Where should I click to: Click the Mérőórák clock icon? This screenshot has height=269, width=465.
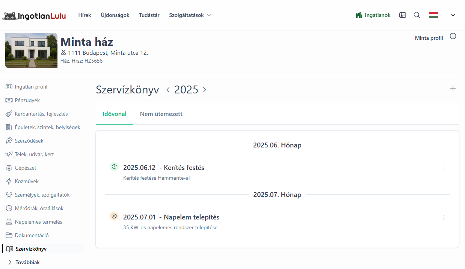click(x=9, y=208)
